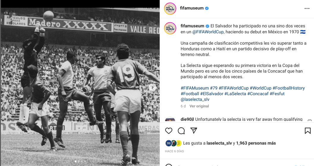Click fifamuseum avatar beside the caption
This screenshot has width=314, height=166.
click(170, 28)
